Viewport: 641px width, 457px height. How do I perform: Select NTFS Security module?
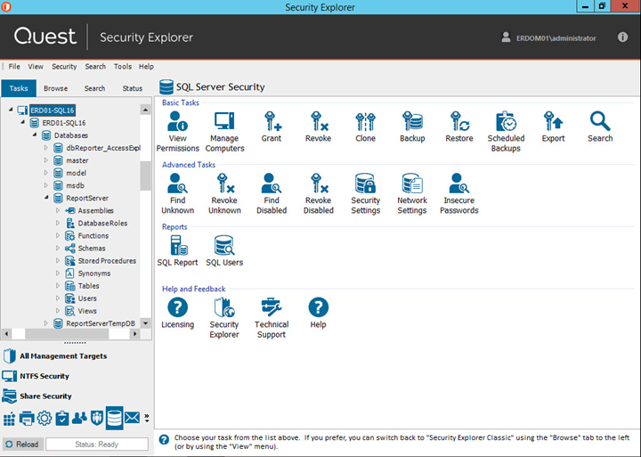[44, 376]
